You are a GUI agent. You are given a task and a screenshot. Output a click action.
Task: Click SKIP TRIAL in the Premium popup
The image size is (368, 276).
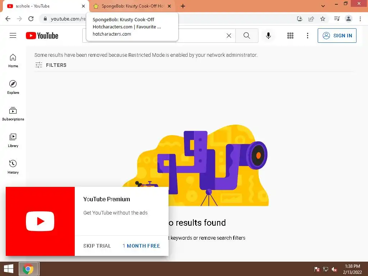click(x=97, y=246)
